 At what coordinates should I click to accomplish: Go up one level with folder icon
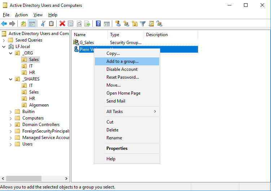pos(23,23)
